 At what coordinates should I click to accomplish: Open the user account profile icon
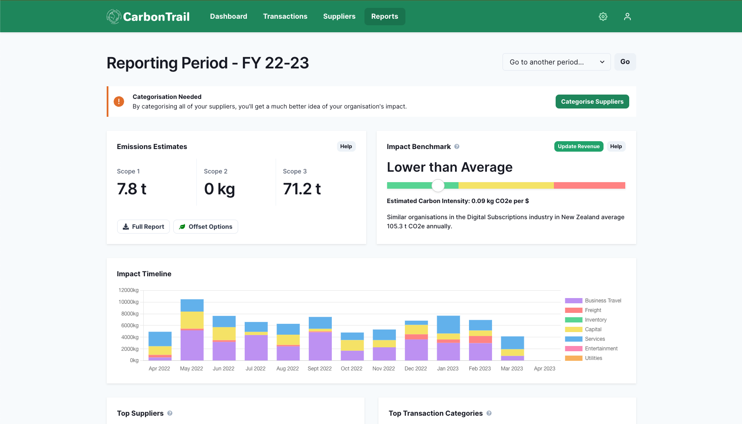pyautogui.click(x=627, y=17)
